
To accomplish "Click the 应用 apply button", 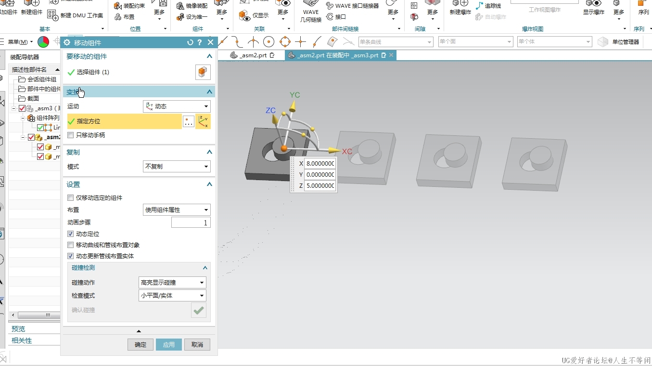I will [169, 345].
